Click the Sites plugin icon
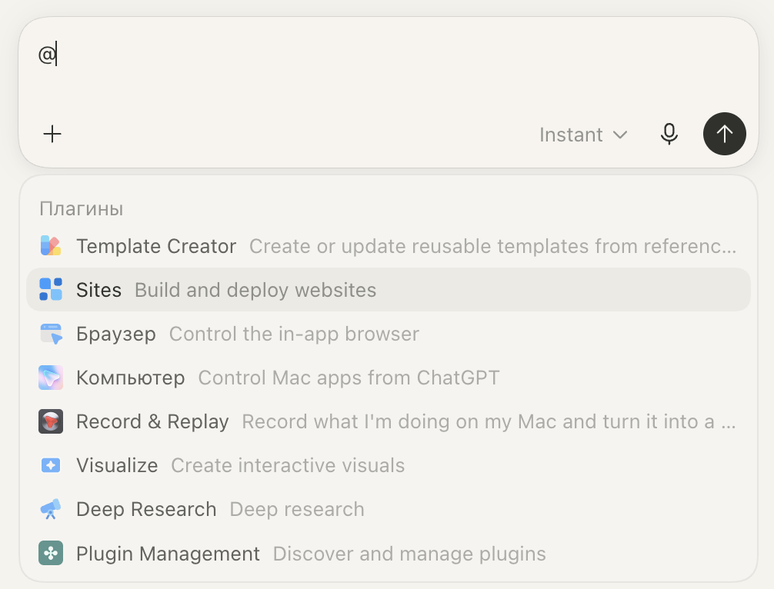This screenshot has height=589, width=774. tap(50, 290)
